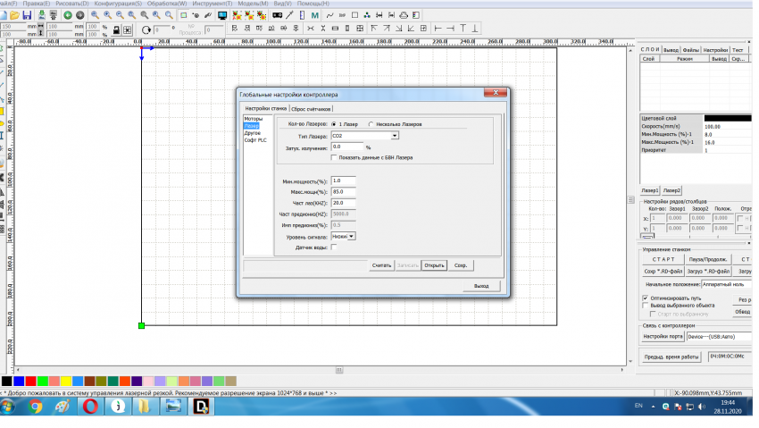Open Opera browser from the taskbar
Viewport: 759px width, 428px height.
pyautogui.click(x=91, y=407)
